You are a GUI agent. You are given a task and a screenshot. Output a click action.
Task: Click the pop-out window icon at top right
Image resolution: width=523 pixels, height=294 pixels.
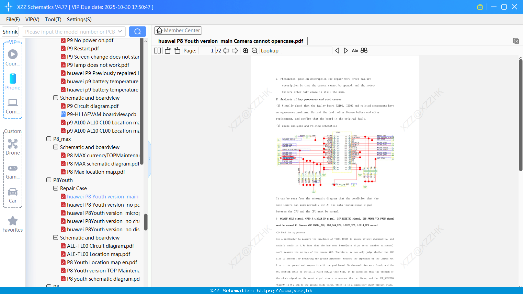tap(516, 41)
